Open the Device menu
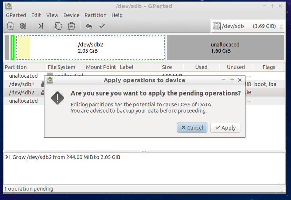 [71, 15]
